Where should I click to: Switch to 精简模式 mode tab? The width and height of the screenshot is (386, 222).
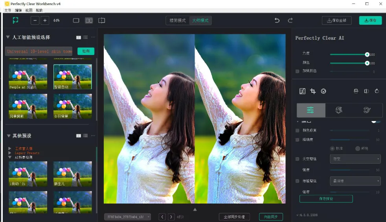pyautogui.click(x=178, y=20)
